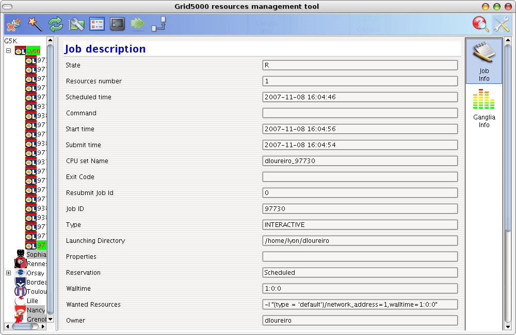Click the Submit time field
The width and height of the screenshot is (516, 335).
point(360,145)
